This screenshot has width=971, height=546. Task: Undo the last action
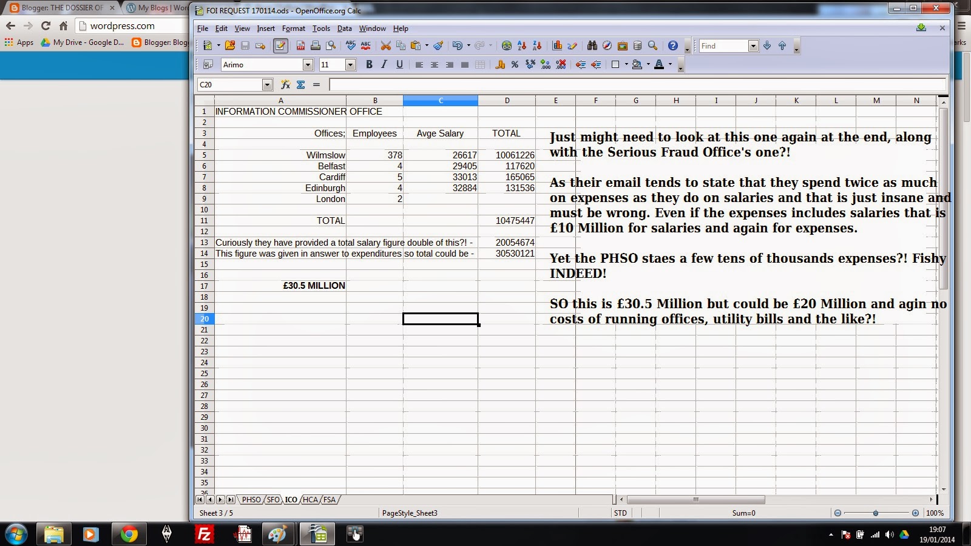(458, 46)
